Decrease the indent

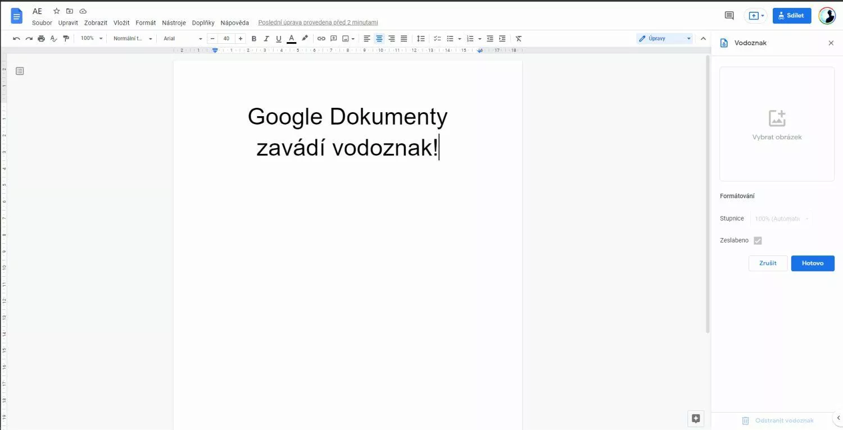click(x=490, y=39)
